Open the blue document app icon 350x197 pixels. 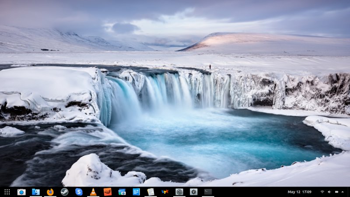pos(136,192)
